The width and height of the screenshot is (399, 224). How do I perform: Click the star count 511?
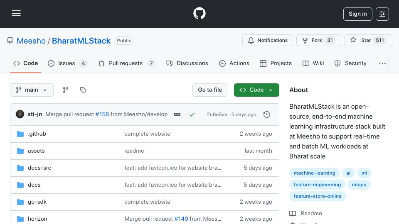(380, 40)
